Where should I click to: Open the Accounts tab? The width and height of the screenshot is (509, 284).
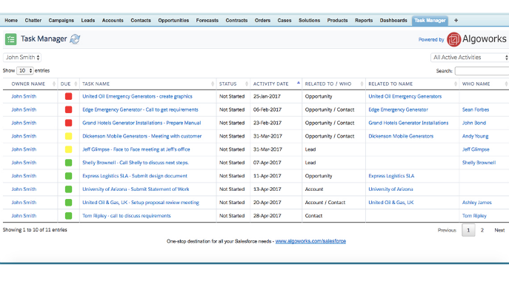click(x=113, y=21)
